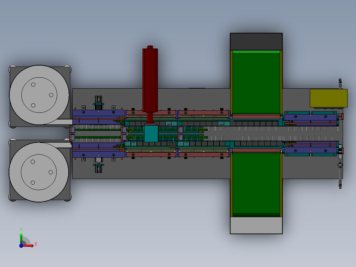Select the light gray cap on lower conveyor
The image size is (356, 267).
pos(256,225)
